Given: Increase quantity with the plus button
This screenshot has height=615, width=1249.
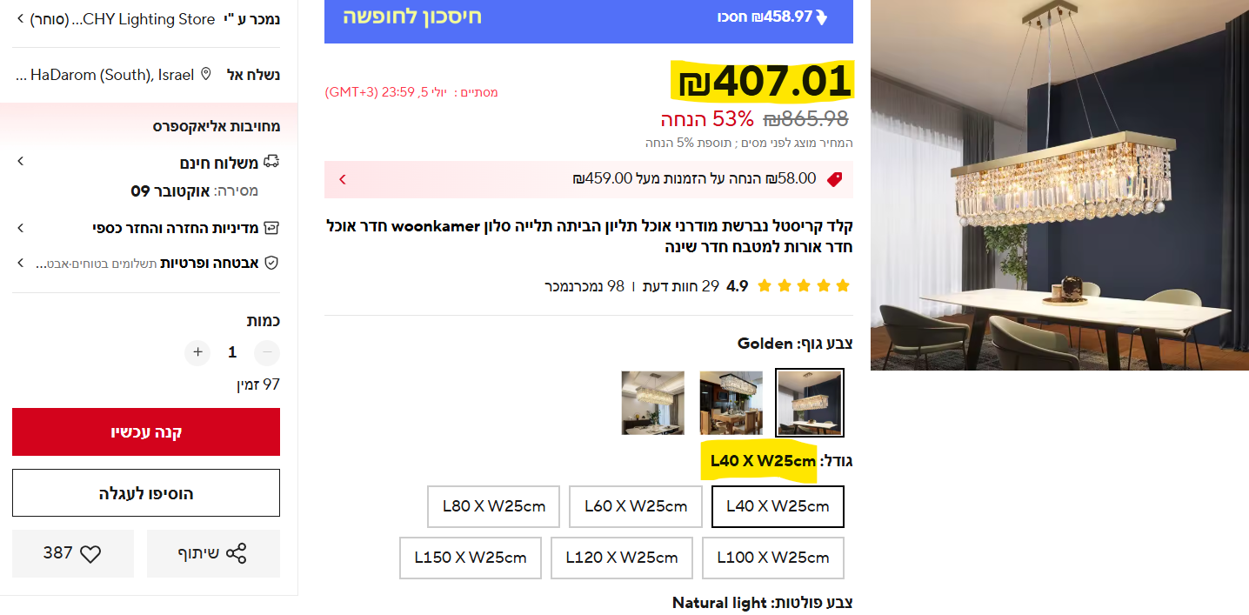Looking at the screenshot, I should point(197,352).
